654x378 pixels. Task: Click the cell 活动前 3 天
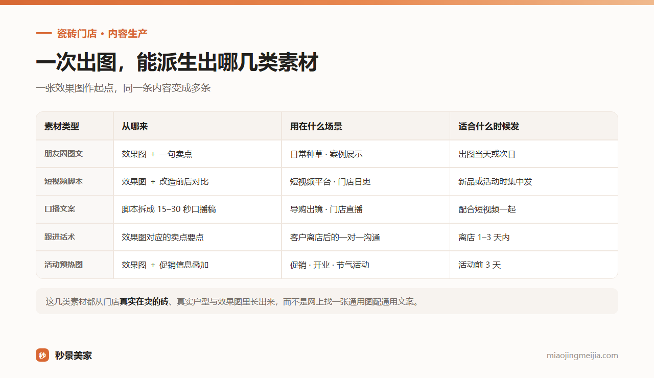point(534,265)
